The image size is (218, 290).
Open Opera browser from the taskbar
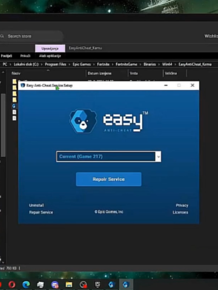[x=12, y=285]
